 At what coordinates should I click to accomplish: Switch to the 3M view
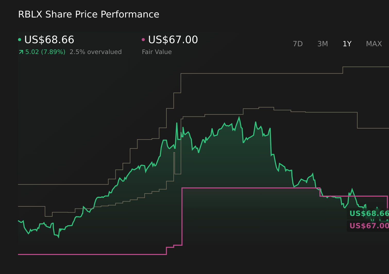click(322, 44)
